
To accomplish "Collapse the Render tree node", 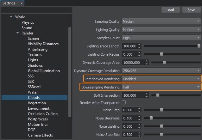I will pyautogui.click(x=18, y=33).
